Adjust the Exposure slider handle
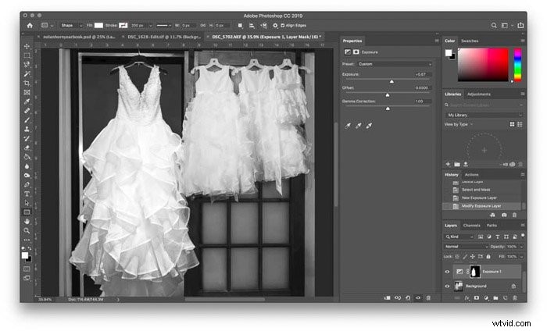The height and width of the screenshot is (331, 547). (391, 81)
